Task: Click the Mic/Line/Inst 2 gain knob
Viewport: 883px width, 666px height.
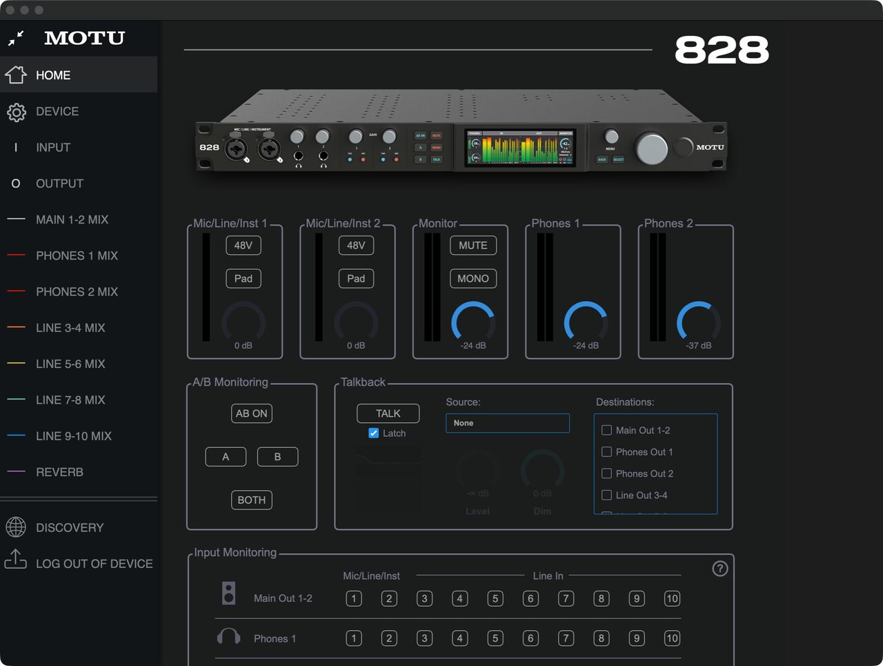Action: 356,322
